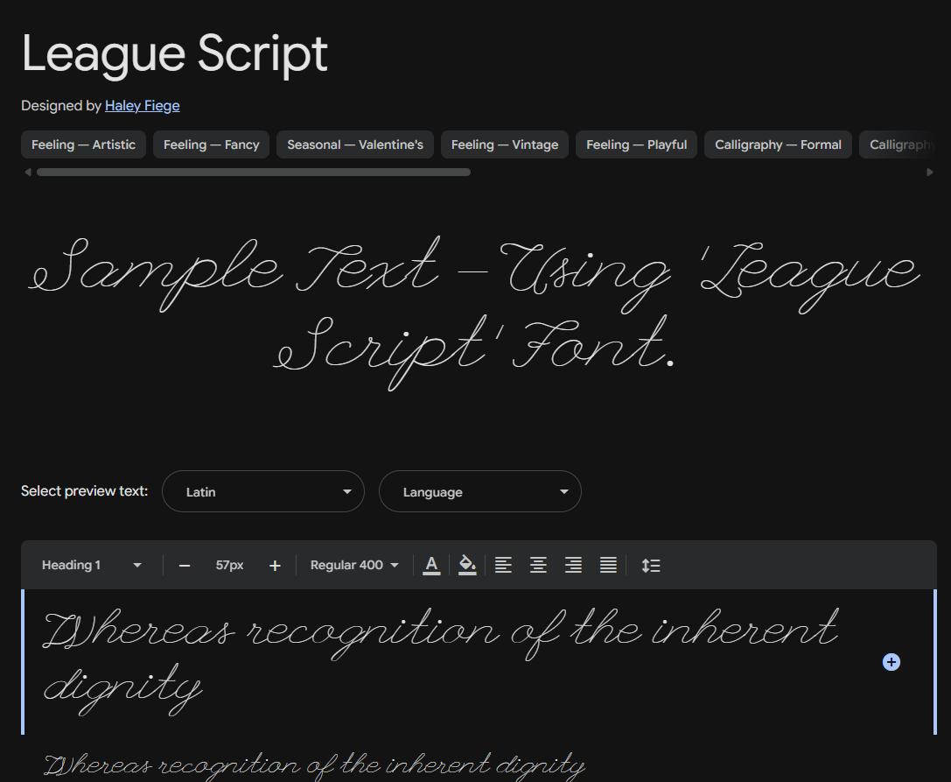
Task: Click the large Sample Text font preview
Action: pos(475,313)
